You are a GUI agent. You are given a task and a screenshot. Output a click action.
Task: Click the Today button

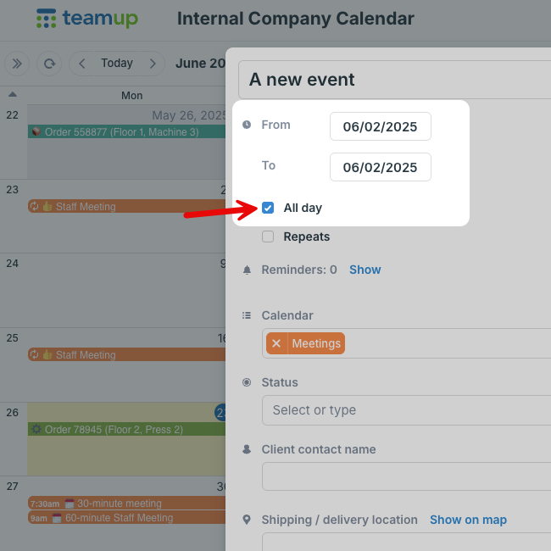pyautogui.click(x=117, y=64)
